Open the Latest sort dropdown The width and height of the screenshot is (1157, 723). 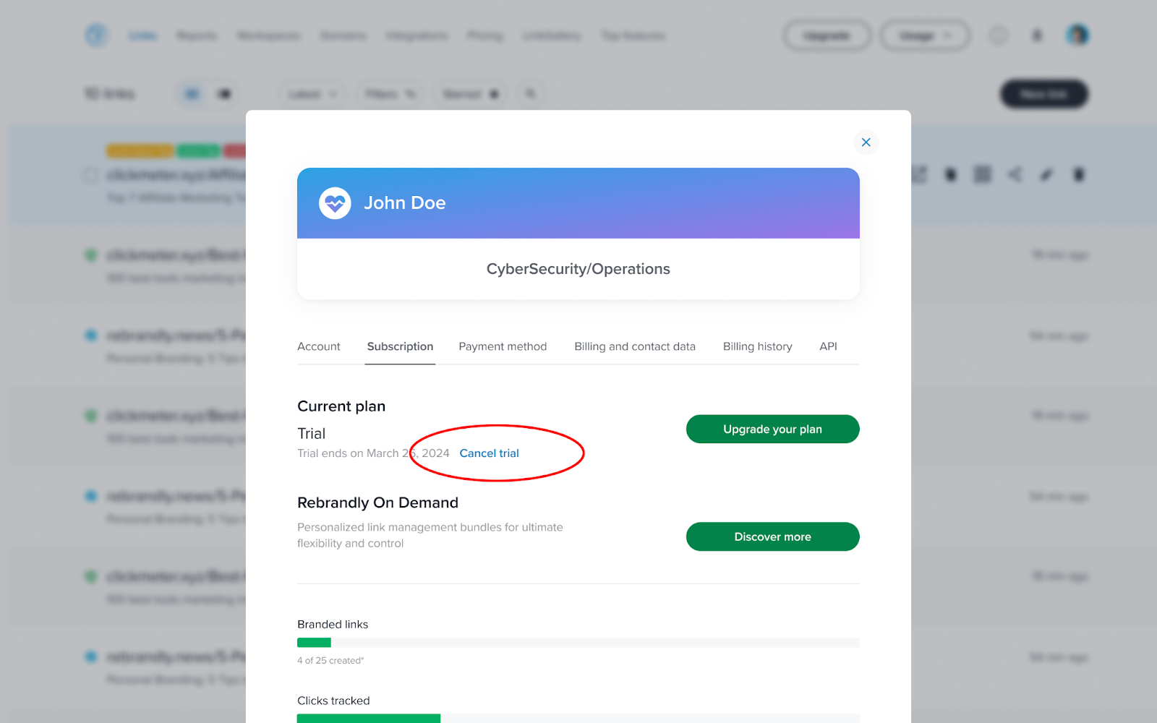tap(312, 94)
